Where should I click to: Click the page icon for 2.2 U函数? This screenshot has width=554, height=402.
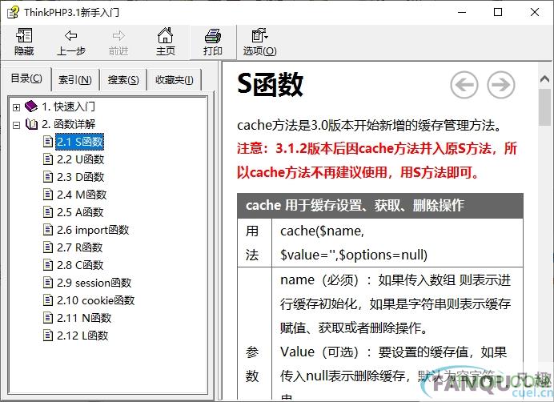(48, 159)
